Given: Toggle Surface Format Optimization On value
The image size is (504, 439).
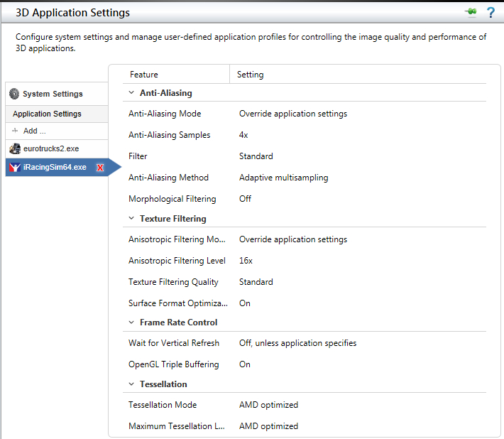Looking at the screenshot, I should click(244, 303).
